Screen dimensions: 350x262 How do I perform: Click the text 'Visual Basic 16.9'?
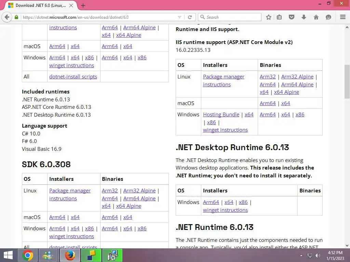pyautogui.click(x=41, y=149)
